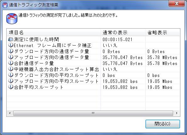187x135 pixels.
Task: Close the dialog with the red X button
Action: pos(177,3)
